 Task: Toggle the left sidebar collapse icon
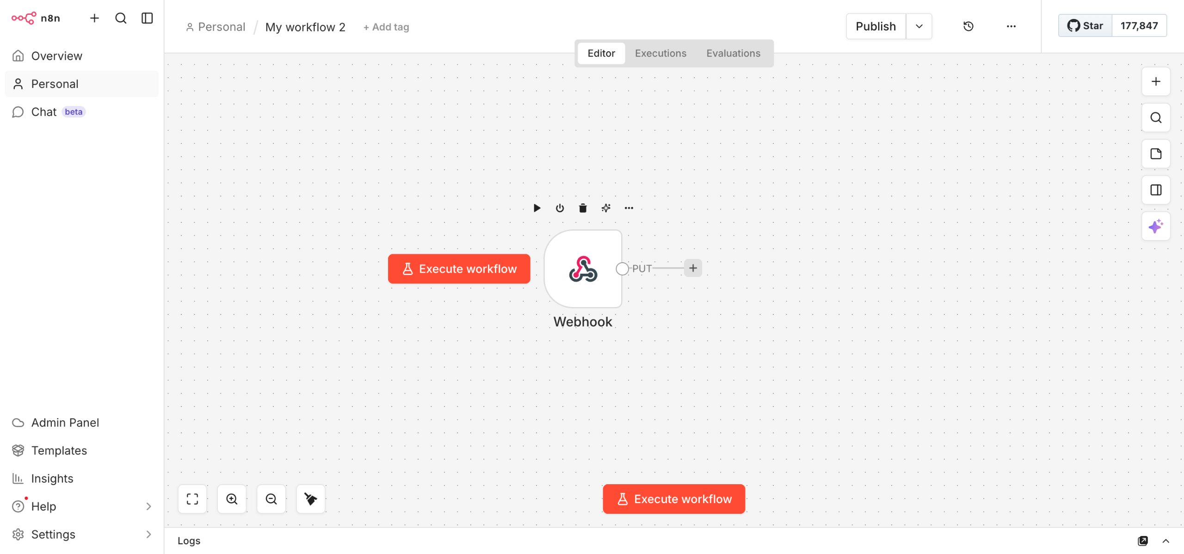tap(147, 18)
